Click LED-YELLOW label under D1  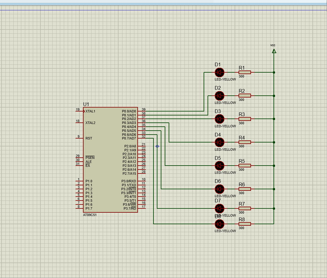click(x=225, y=80)
